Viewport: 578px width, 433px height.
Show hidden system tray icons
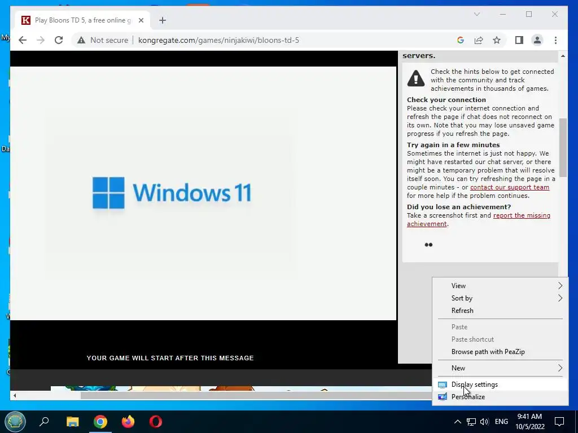tap(457, 422)
